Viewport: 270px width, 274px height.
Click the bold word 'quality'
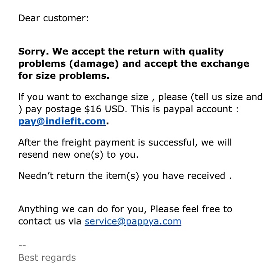click(206, 52)
